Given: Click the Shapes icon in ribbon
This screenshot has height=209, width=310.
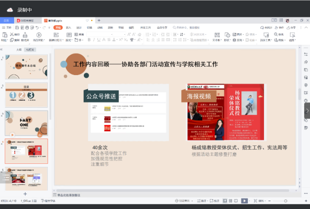Looking at the screenshot, I should tap(227, 35).
